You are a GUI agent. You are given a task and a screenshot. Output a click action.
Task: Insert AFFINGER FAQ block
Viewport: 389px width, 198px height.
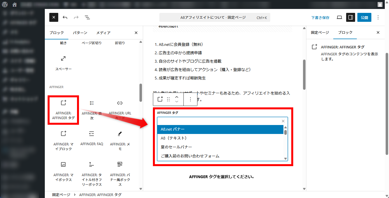pos(92,139)
